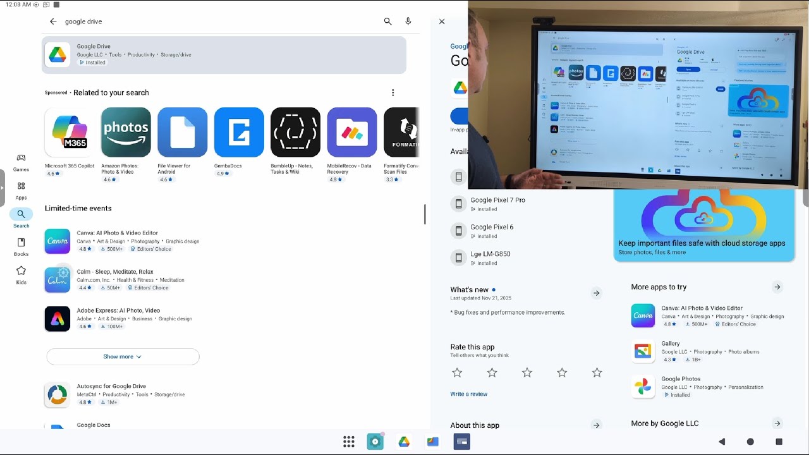
Task: Tap the Android home circle button
Action: (x=750, y=442)
